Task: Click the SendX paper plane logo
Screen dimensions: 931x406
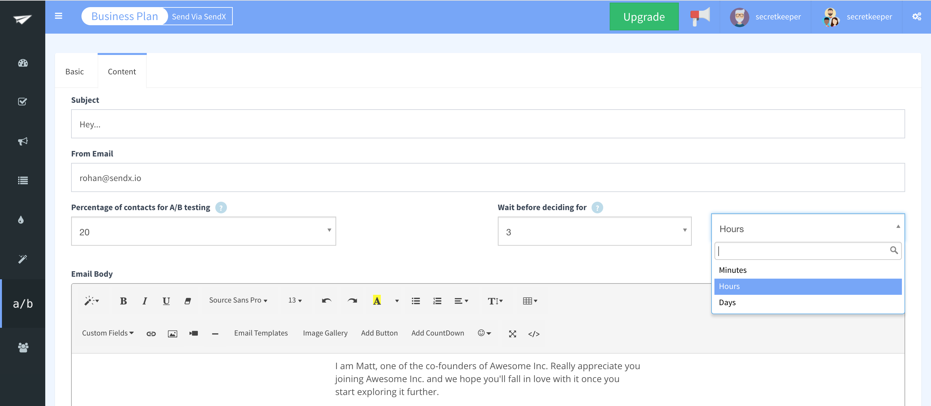Action: click(22, 18)
